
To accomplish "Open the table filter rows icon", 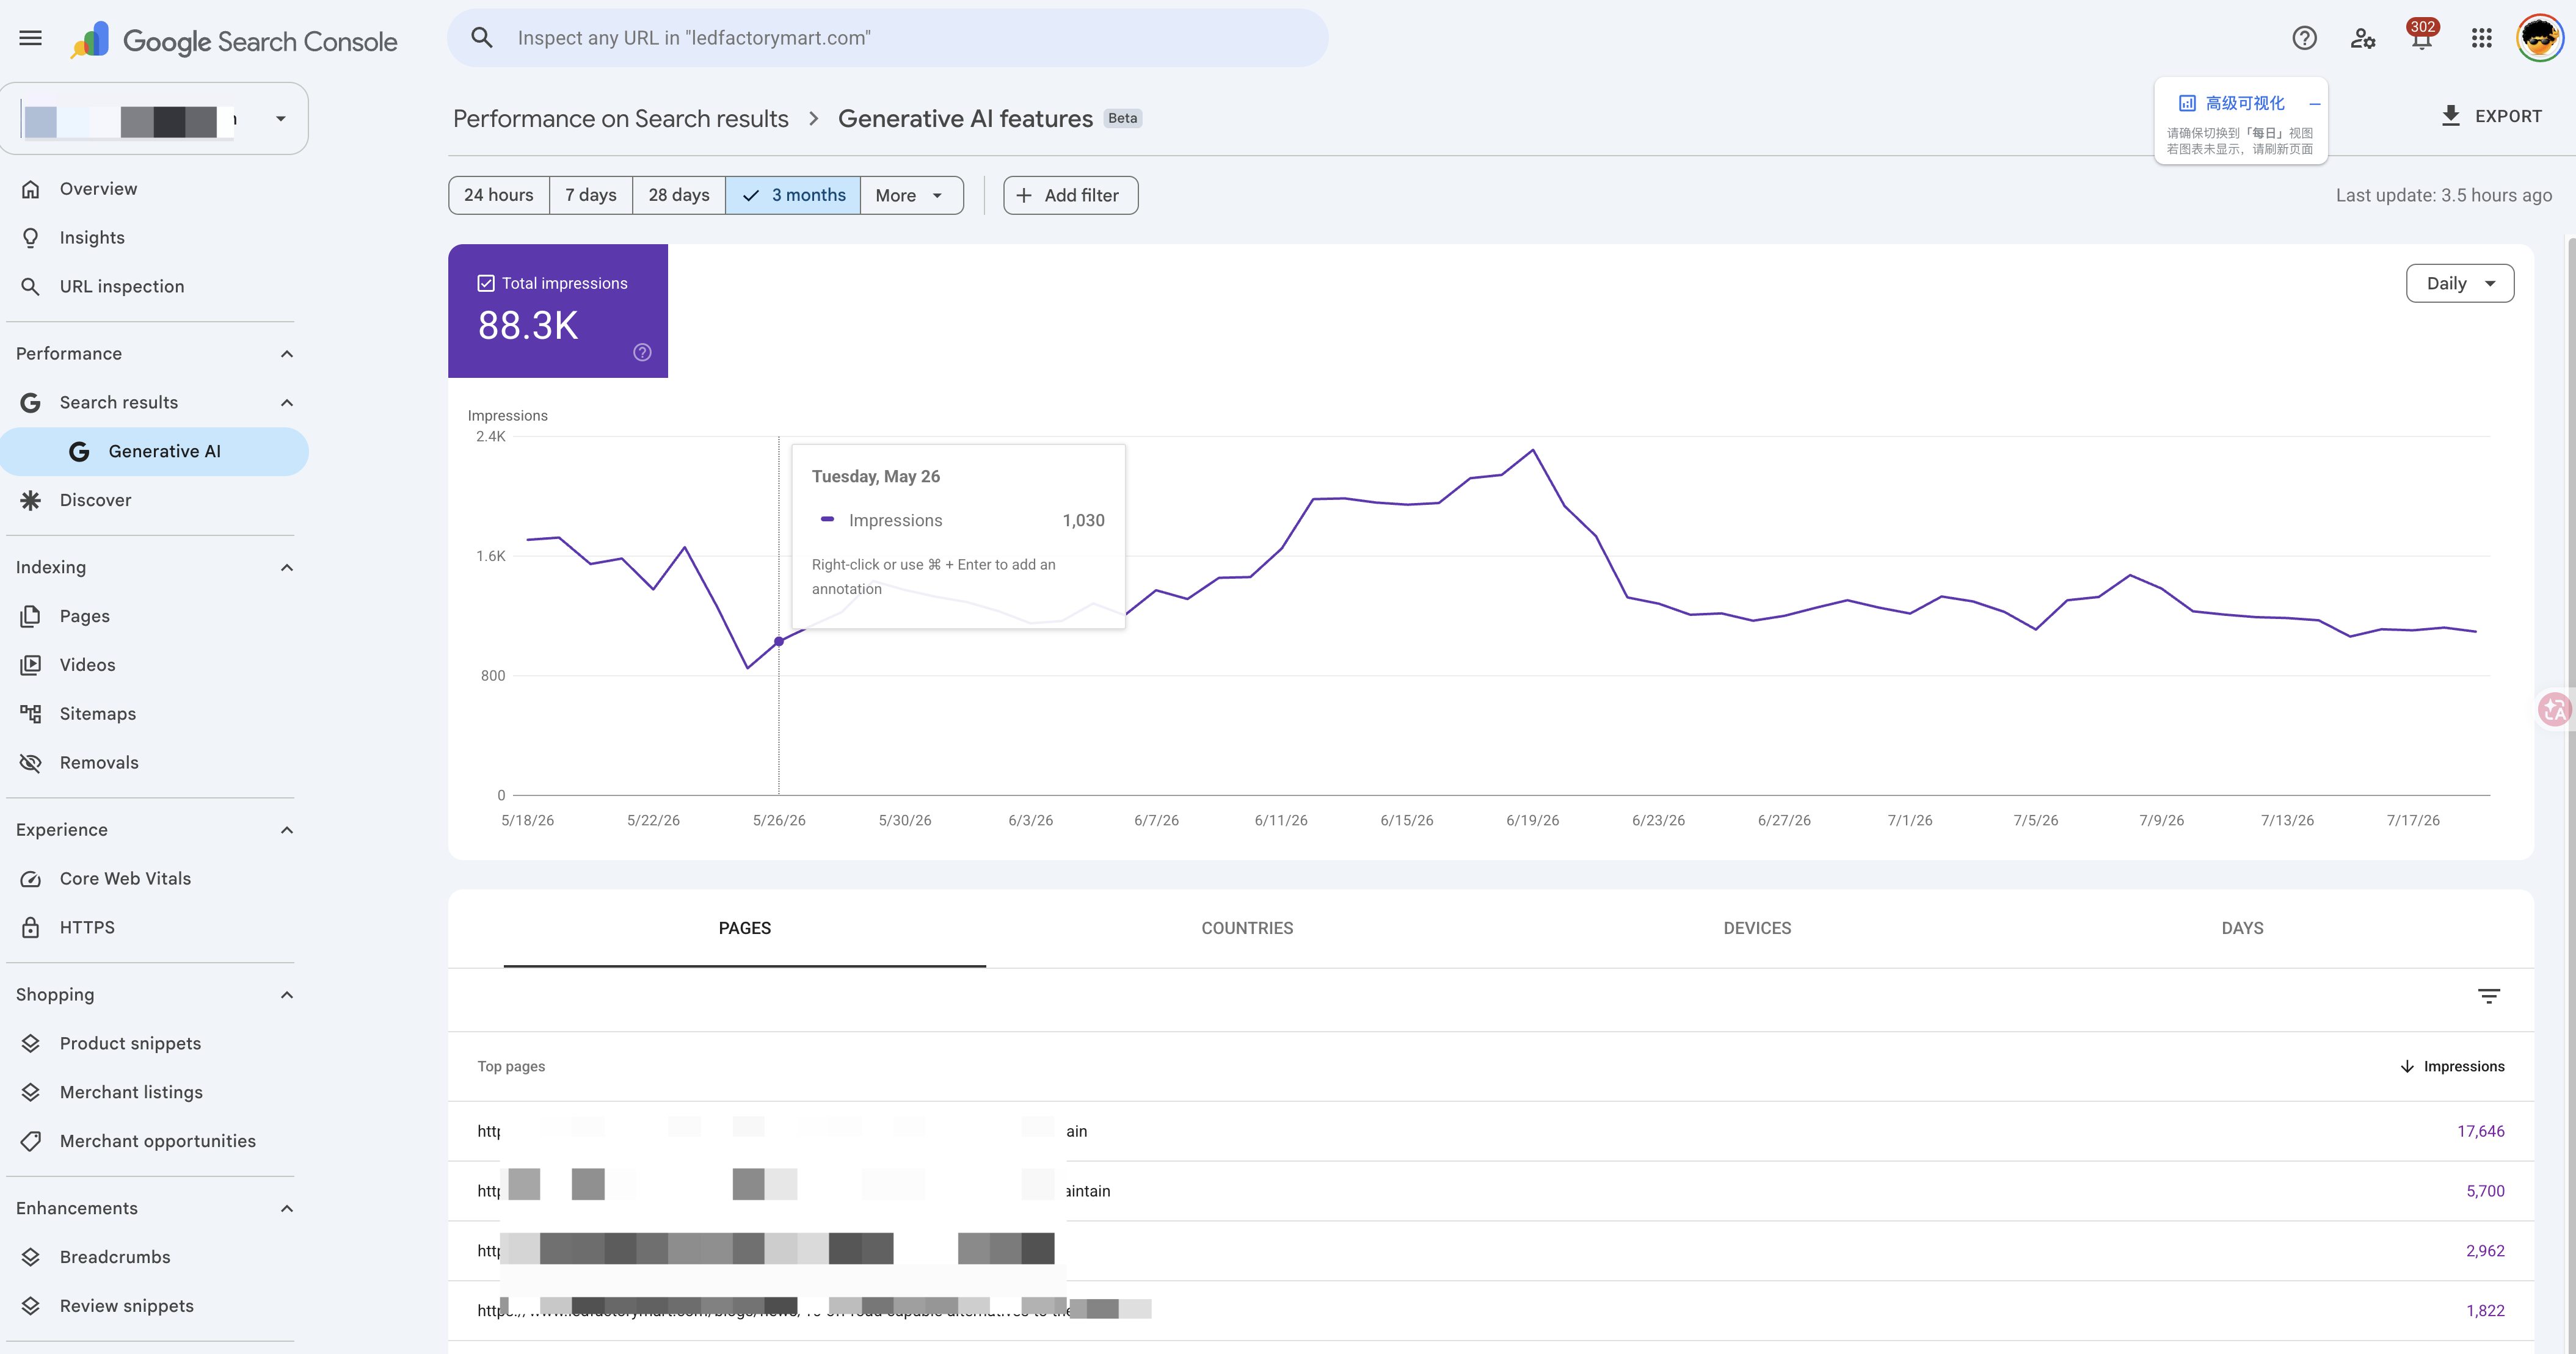I will 2489,995.
